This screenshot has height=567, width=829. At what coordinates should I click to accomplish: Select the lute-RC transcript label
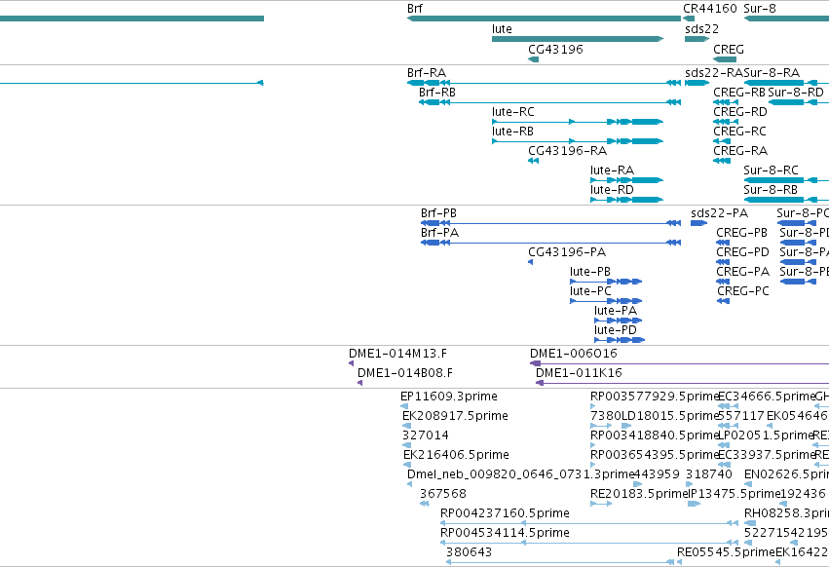[512, 112]
